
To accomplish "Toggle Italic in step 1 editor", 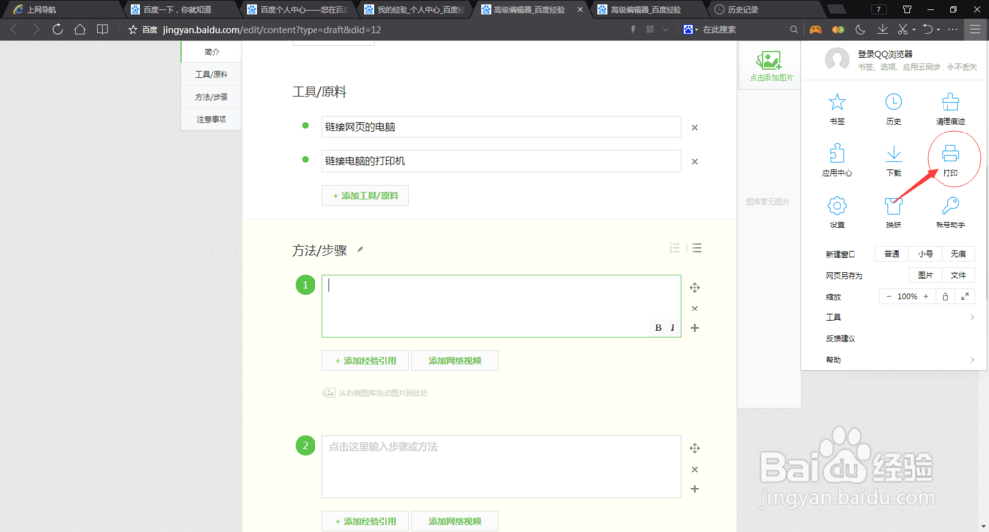I will click(672, 327).
